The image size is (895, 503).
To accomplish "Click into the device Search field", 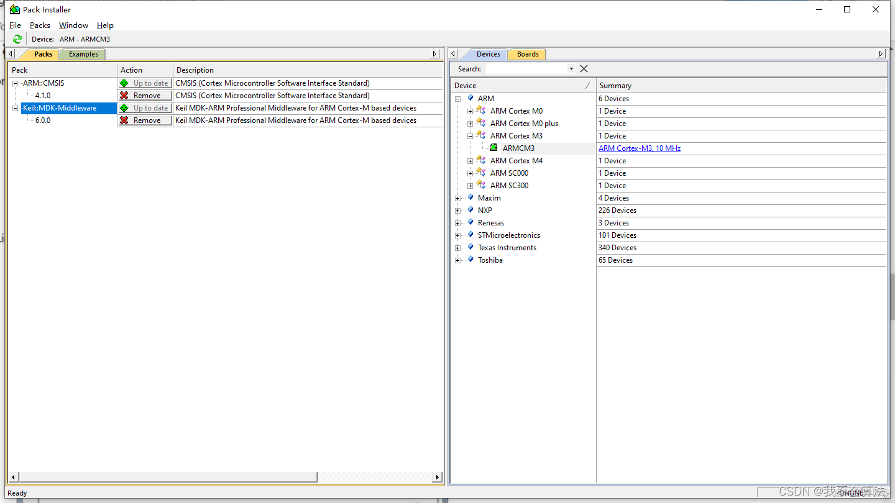I will coord(526,69).
